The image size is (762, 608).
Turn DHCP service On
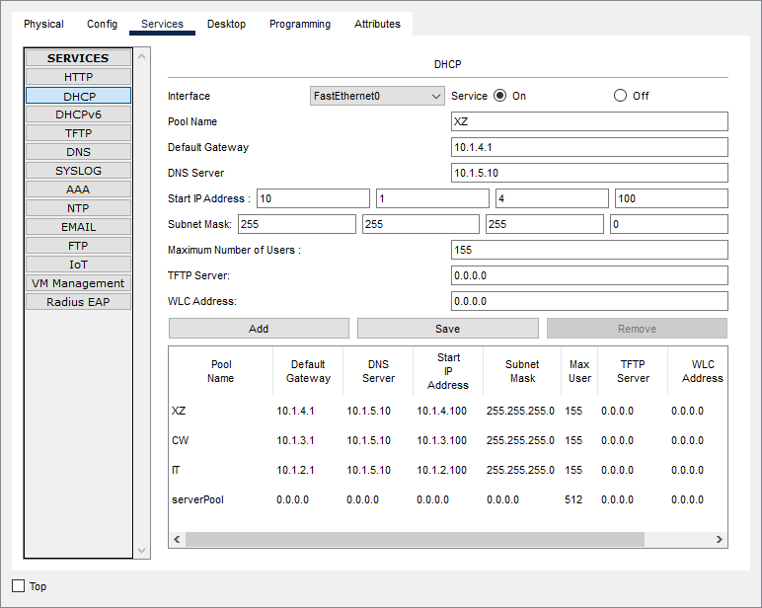(499, 96)
